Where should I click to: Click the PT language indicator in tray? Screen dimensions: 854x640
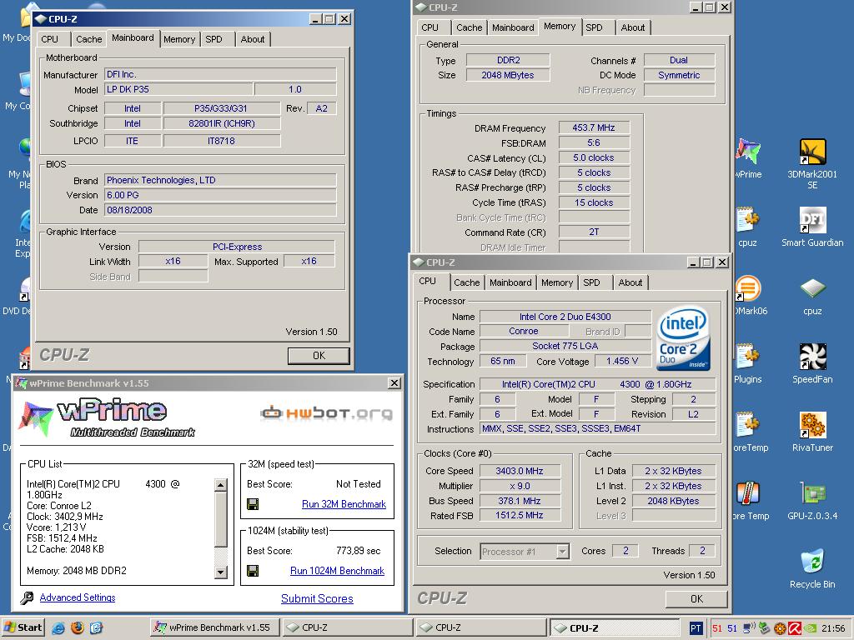(696, 628)
